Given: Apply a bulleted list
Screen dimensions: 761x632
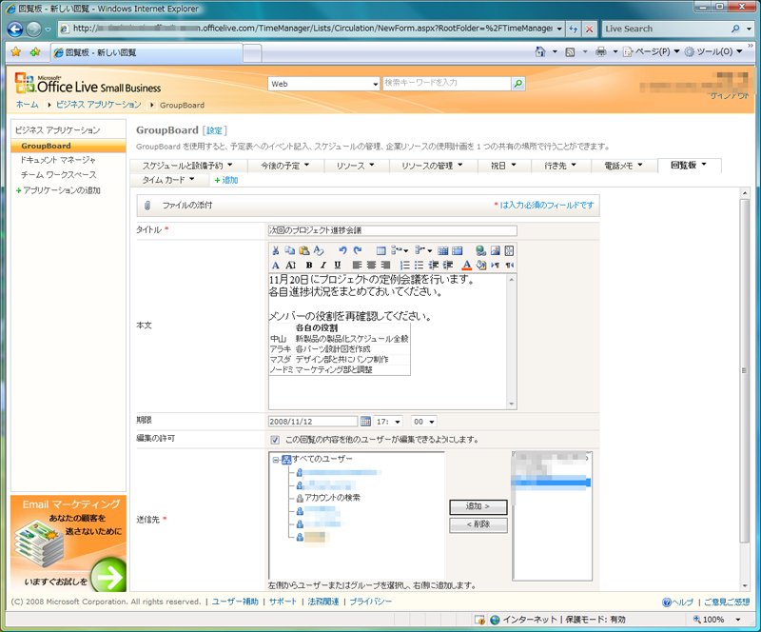Looking at the screenshot, I should pyautogui.click(x=419, y=266).
